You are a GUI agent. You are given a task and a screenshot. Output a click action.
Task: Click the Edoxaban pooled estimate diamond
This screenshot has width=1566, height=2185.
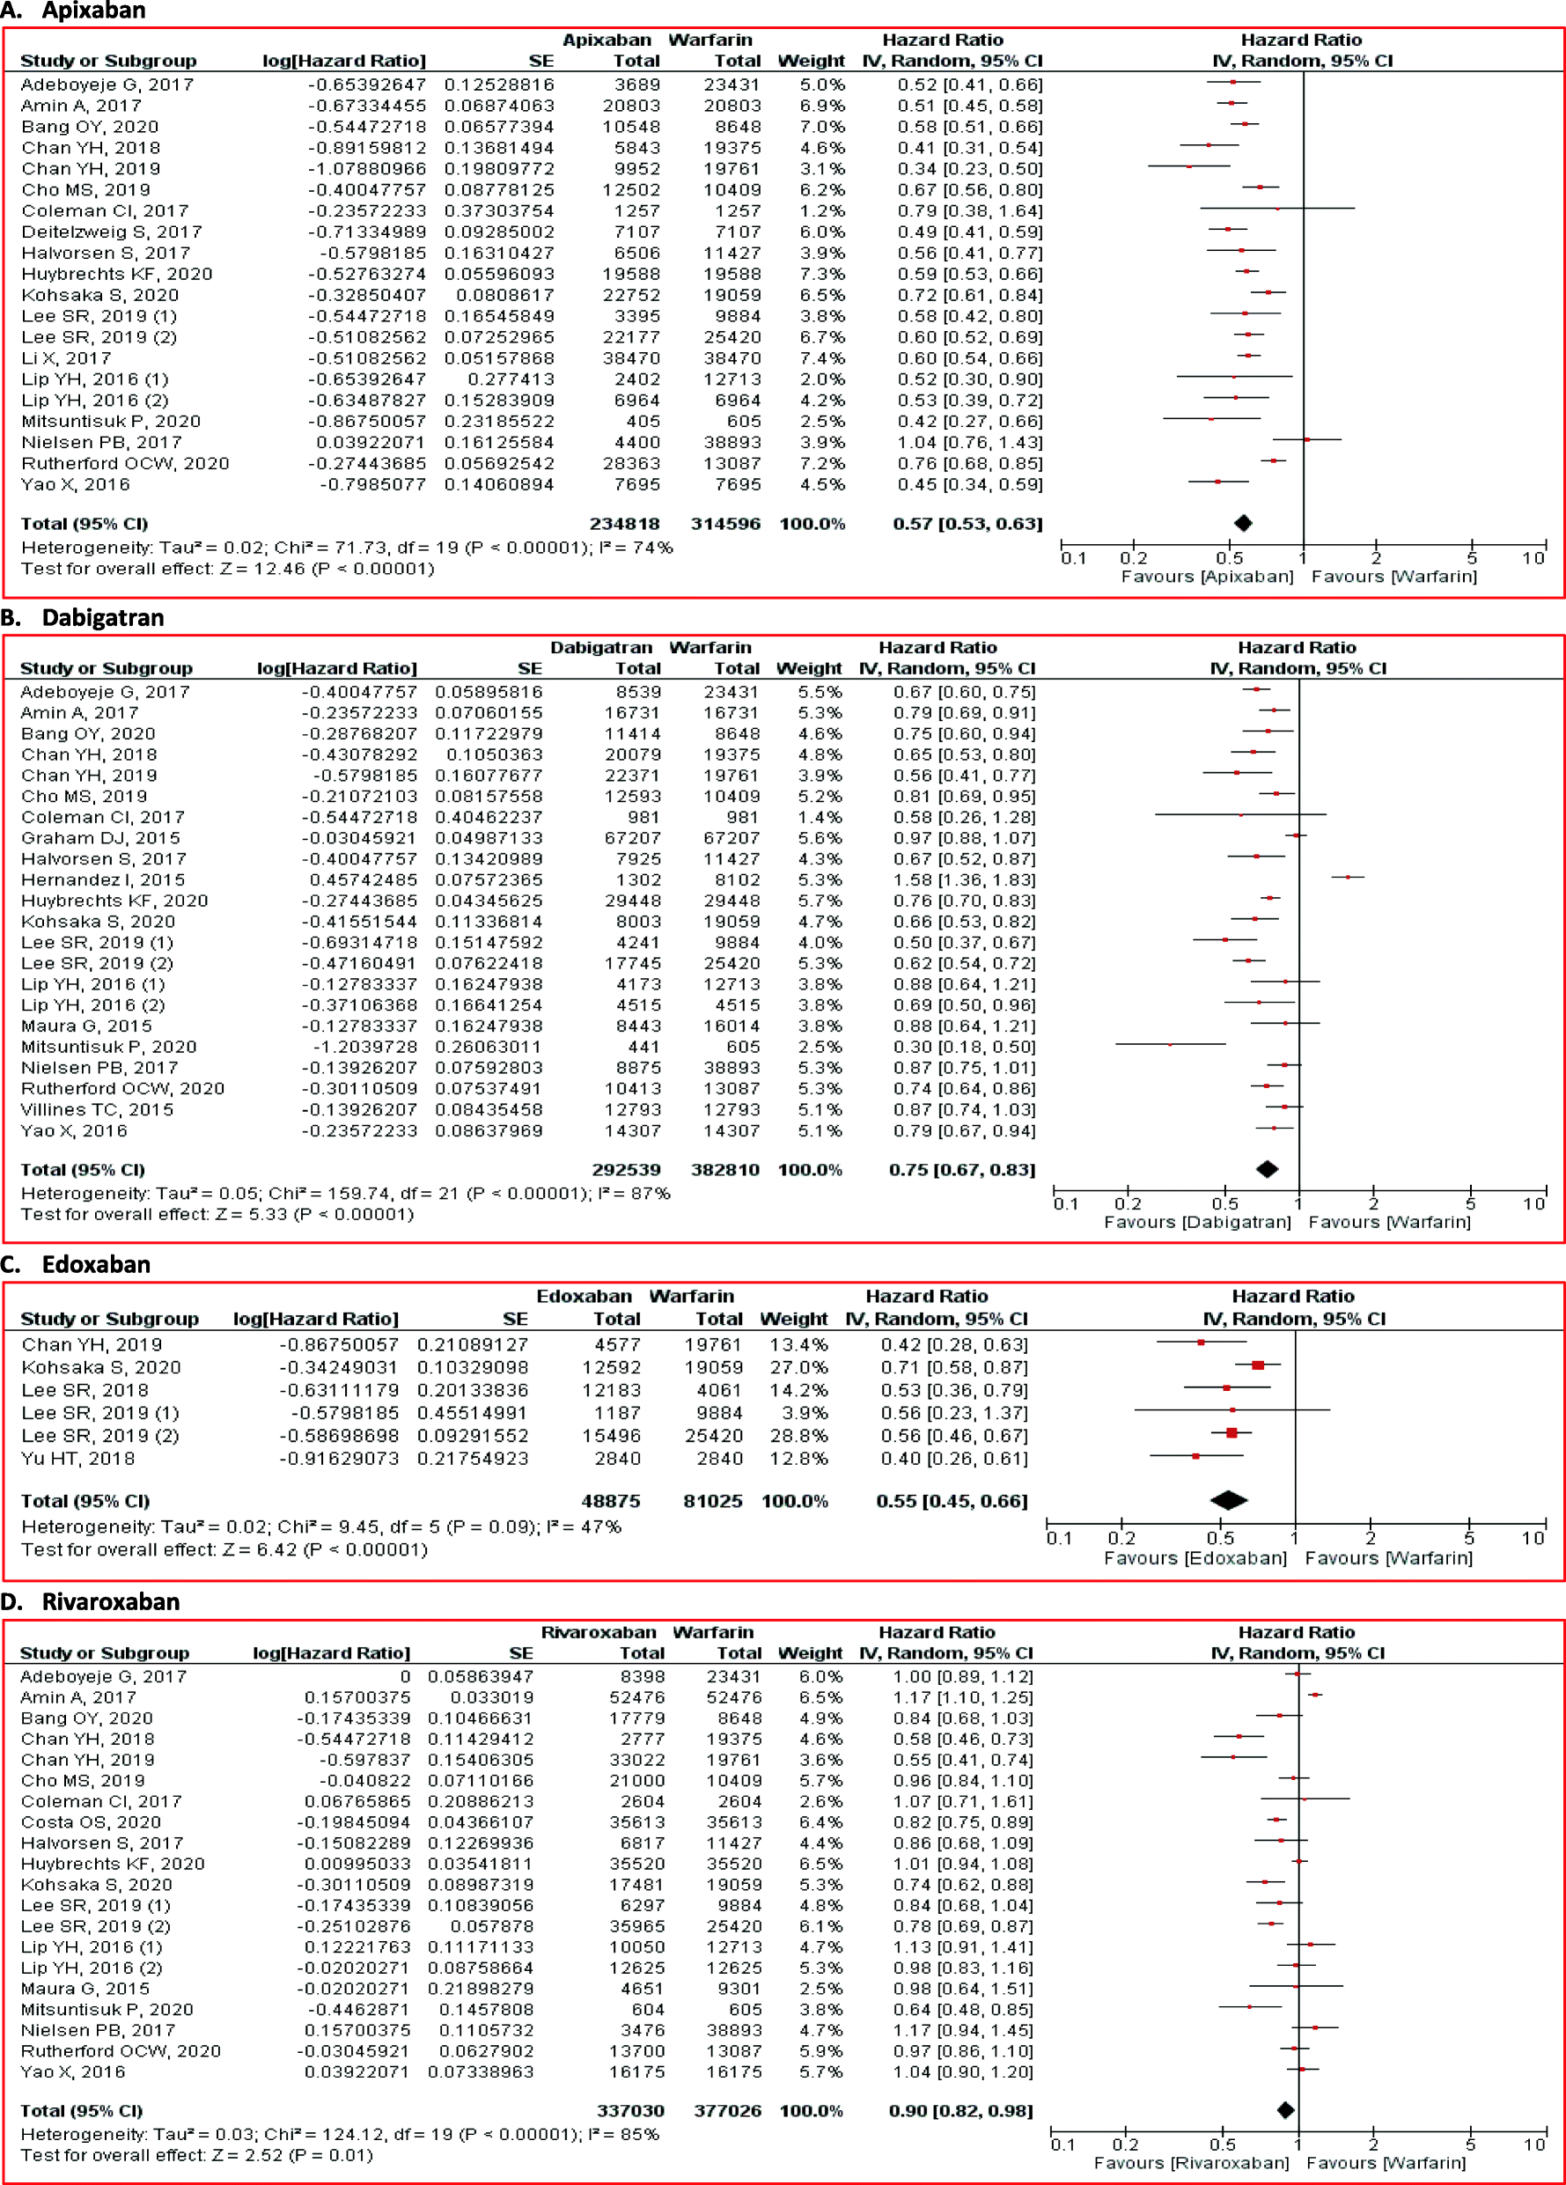(1229, 1500)
